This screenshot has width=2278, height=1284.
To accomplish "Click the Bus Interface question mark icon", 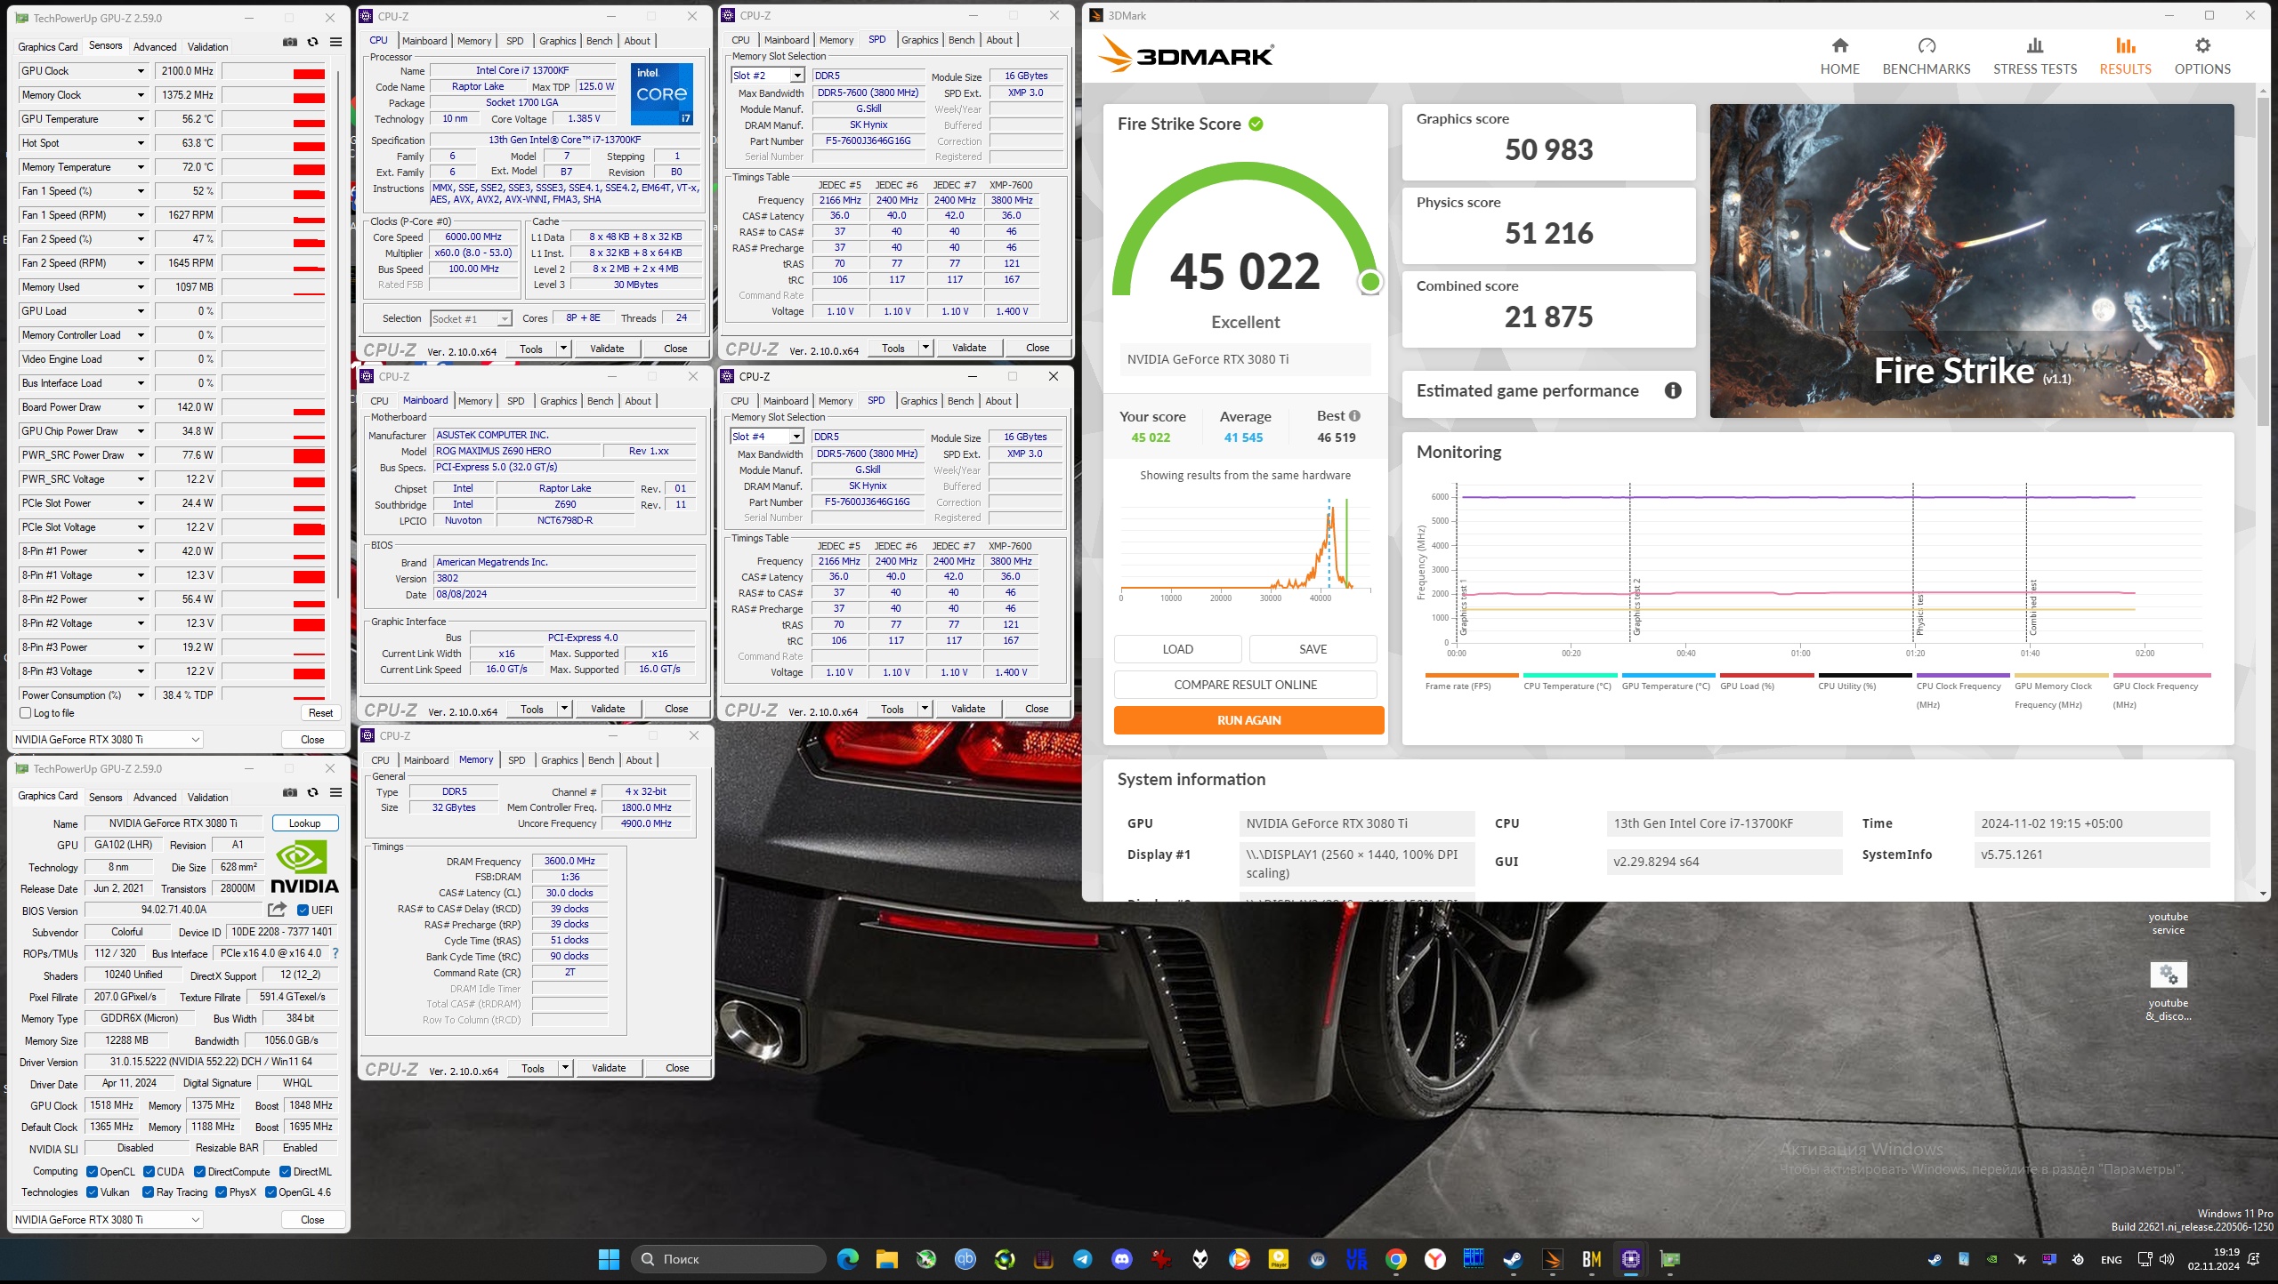I will pyautogui.click(x=335, y=953).
